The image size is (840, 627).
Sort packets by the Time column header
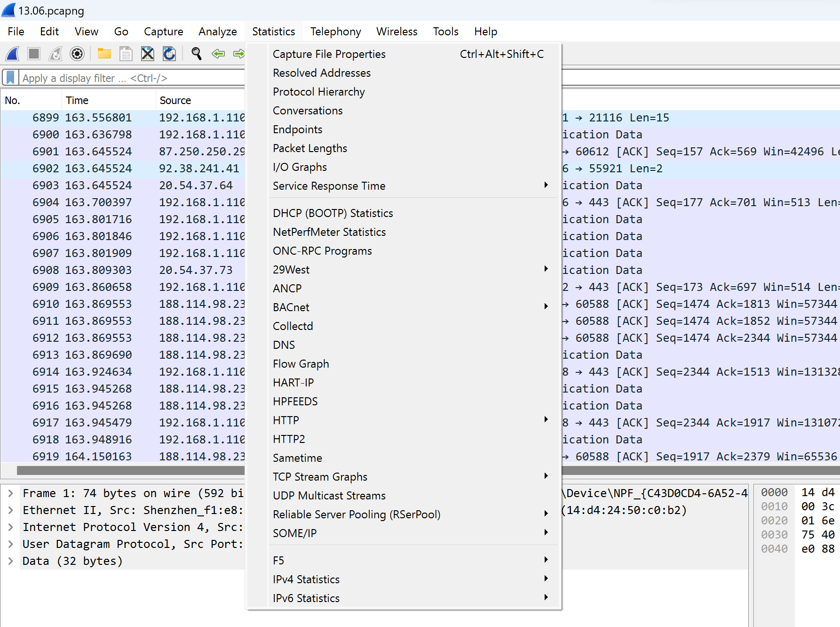(x=108, y=100)
